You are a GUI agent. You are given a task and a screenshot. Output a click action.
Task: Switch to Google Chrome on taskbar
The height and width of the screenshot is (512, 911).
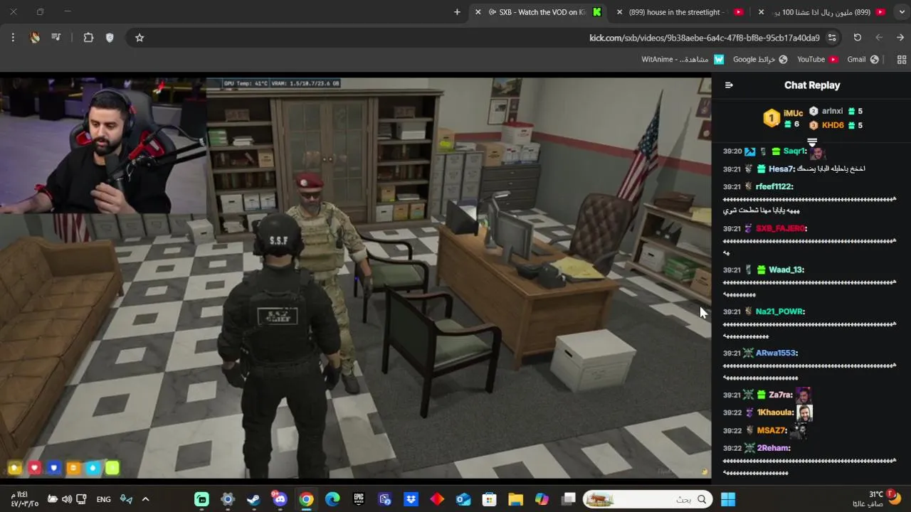tap(306, 499)
